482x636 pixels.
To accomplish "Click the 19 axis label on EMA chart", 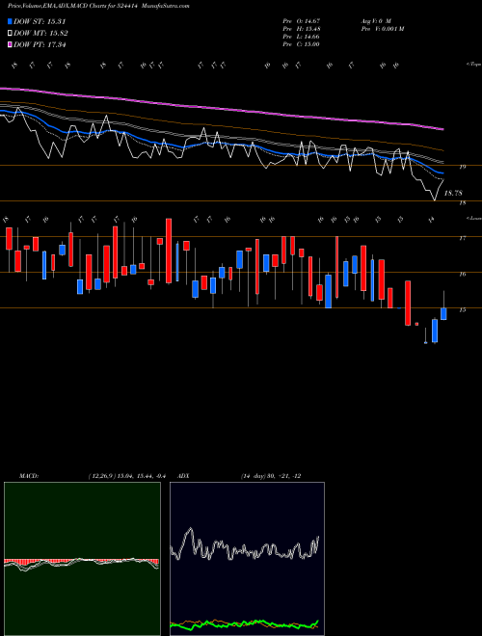I will pyautogui.click(x=463, y=167).
